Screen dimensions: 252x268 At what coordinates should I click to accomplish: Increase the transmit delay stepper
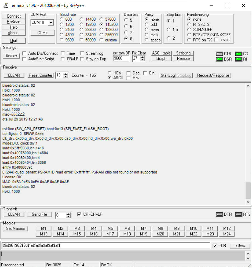[x=68, y=214]
